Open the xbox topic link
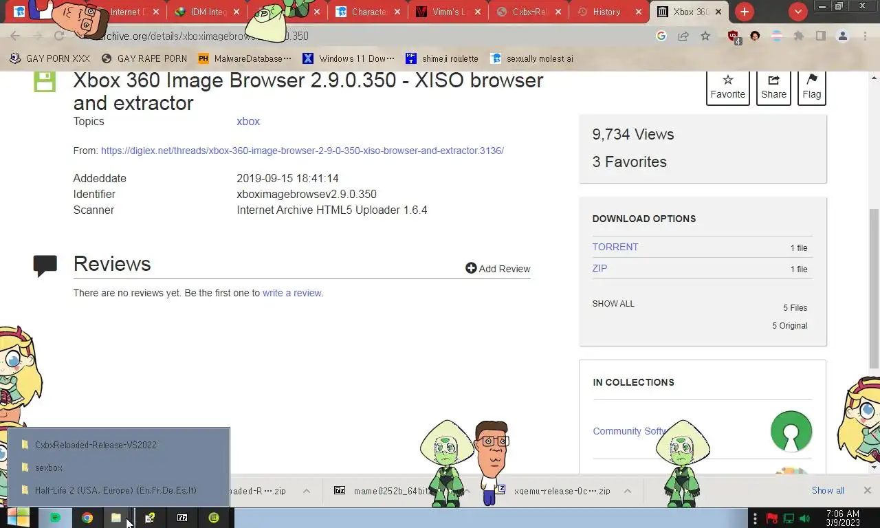 pos(248,121)
